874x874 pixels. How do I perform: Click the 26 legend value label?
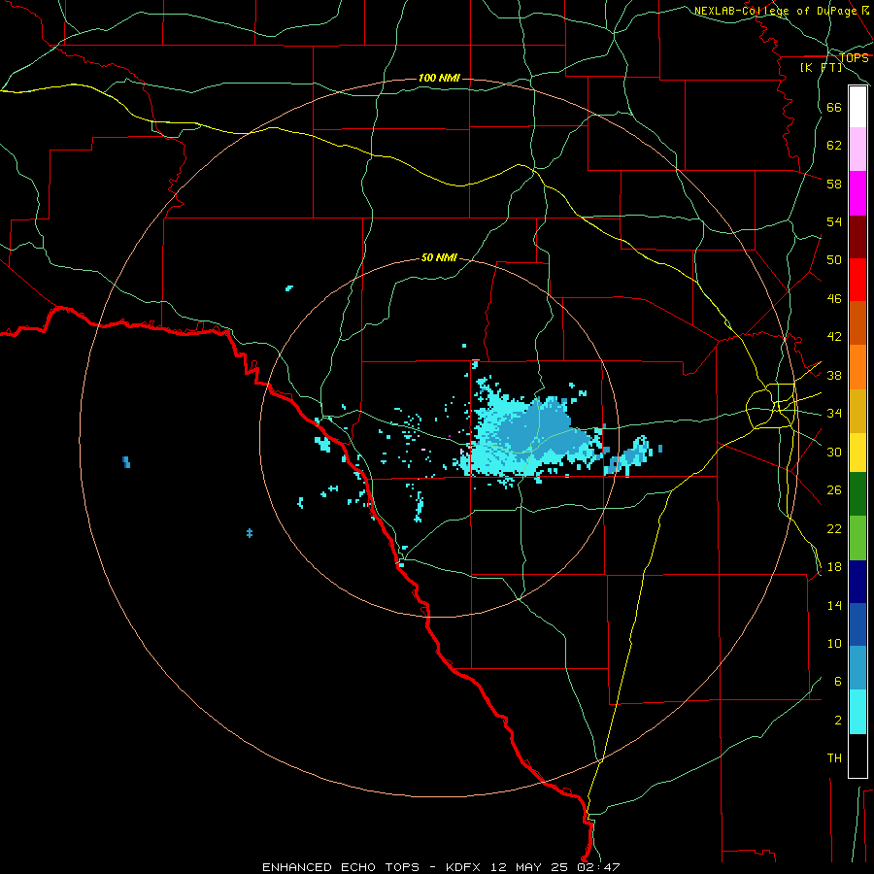[x=834, y=490]
